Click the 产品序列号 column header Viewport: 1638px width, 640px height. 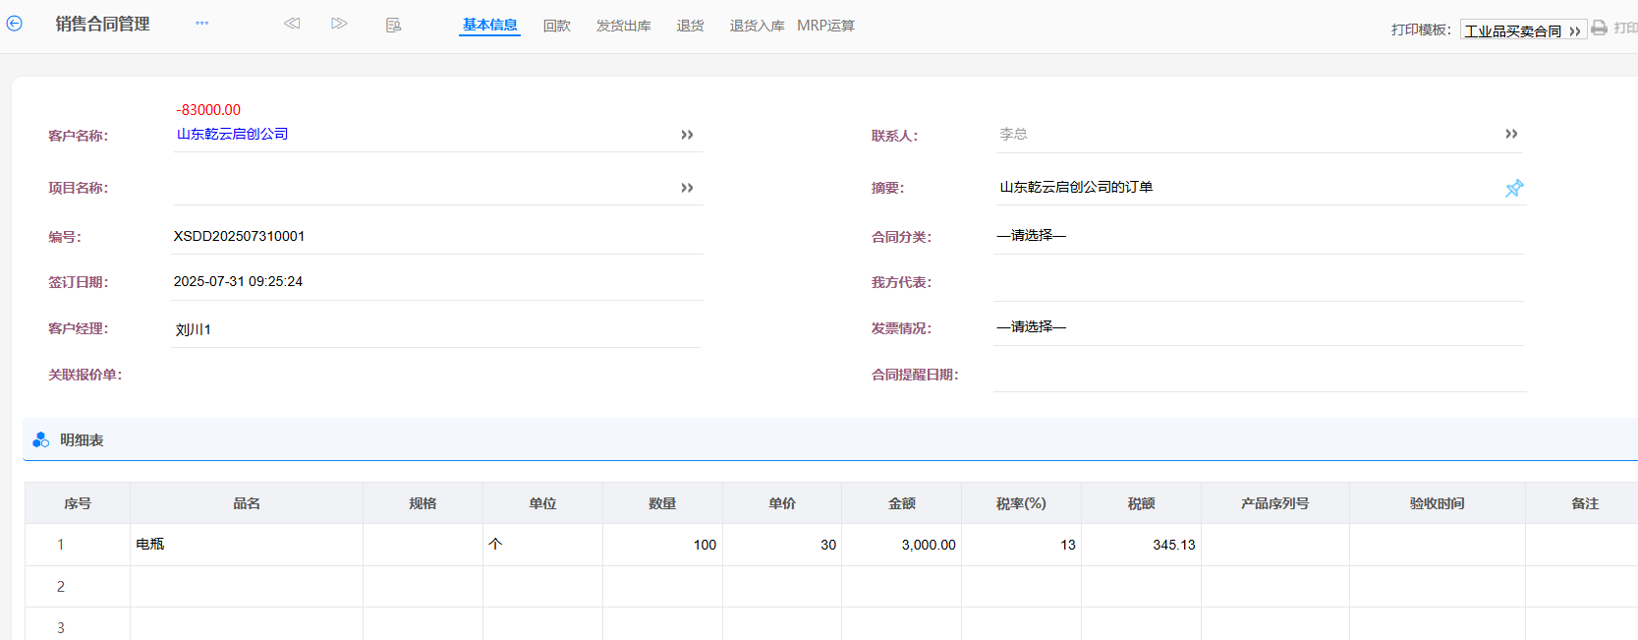tap(1275, 503)
